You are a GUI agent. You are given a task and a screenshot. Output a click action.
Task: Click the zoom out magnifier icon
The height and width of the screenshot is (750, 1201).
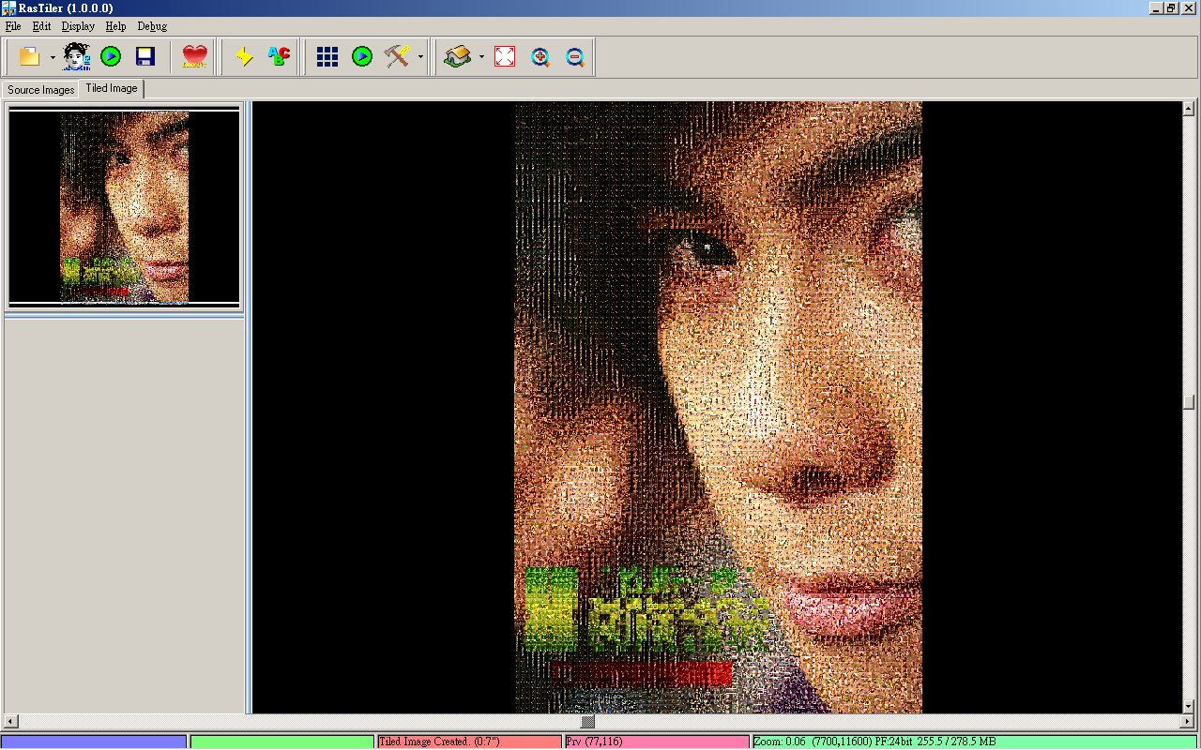tap(575, 56)
